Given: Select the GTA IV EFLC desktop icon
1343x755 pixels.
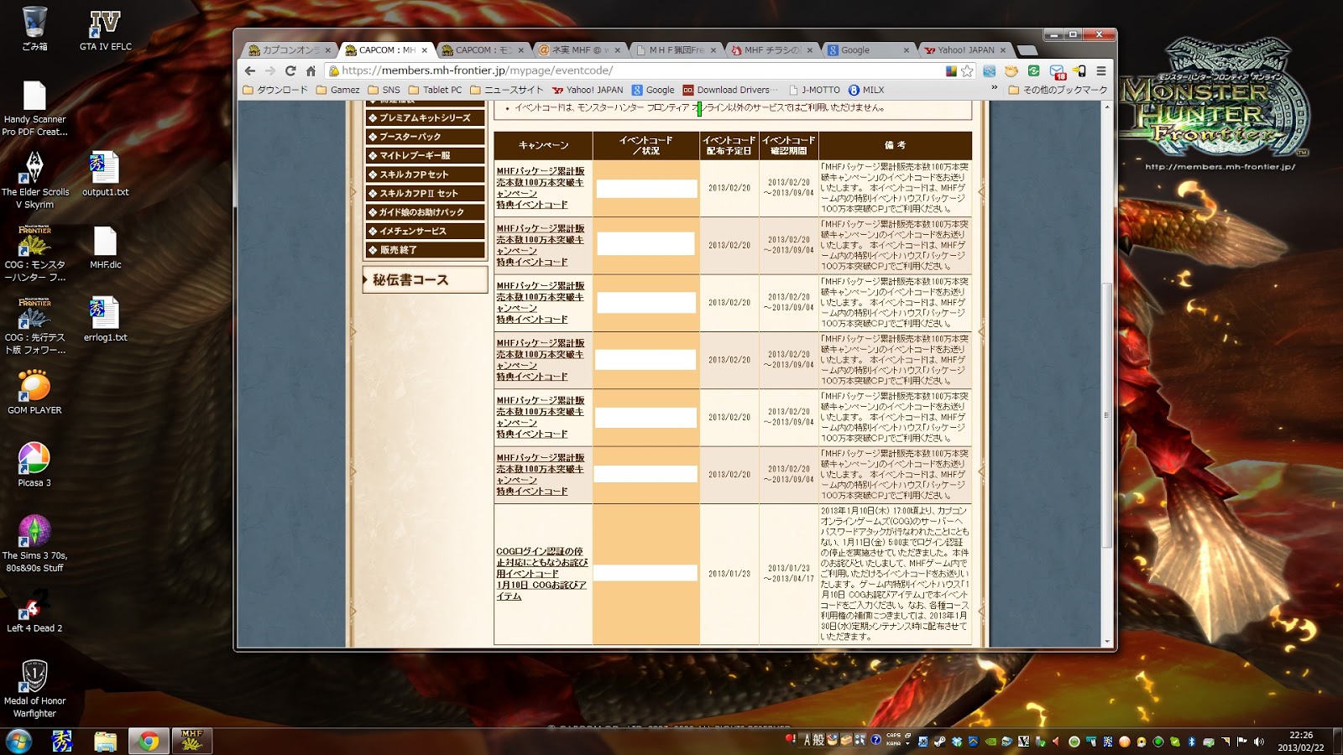Looking at the screenshot, I should coord(106,29).
